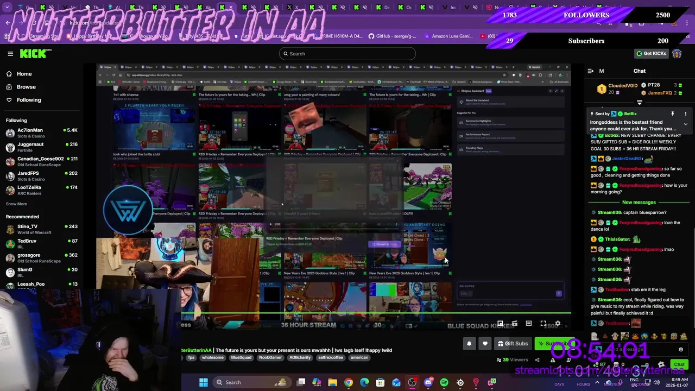The image size is (695, 391).
Task: Click the BlueSquad tag
Action: (x=241, y=358)
